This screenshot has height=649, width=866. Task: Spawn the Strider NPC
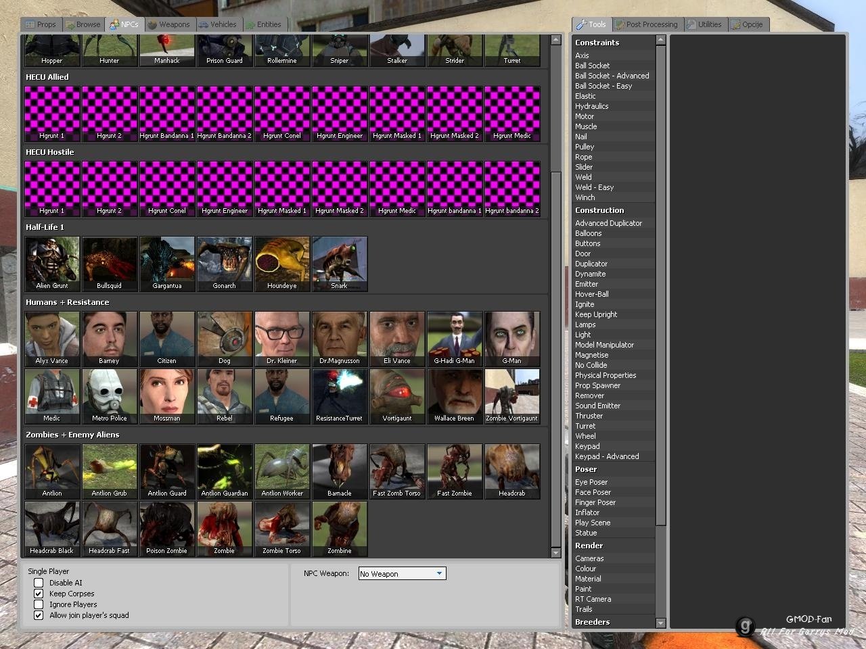coord(455,51)
